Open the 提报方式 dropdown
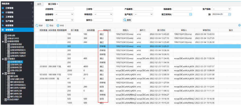242x106 pixels. click(x=64, y=20)
